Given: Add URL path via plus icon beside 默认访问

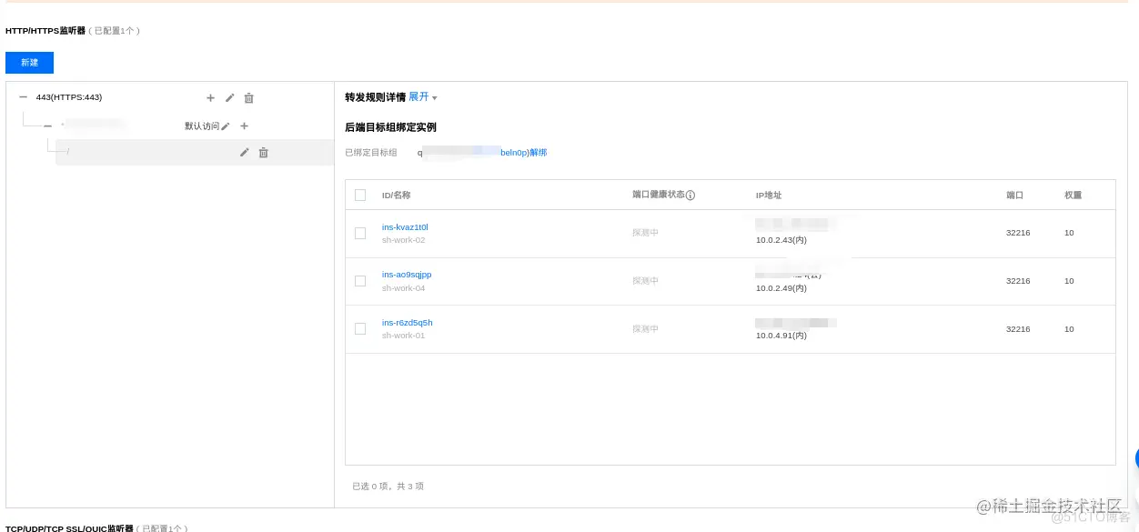Looking at the screenshot, I should point(244,126).
